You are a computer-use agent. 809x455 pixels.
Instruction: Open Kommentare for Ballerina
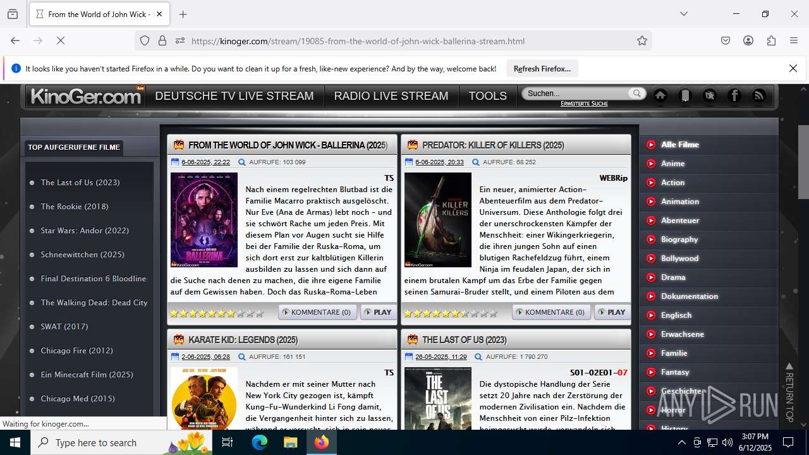[317, 312]
